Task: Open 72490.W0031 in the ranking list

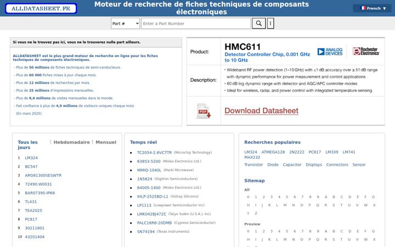Action: tap(38, 184)
